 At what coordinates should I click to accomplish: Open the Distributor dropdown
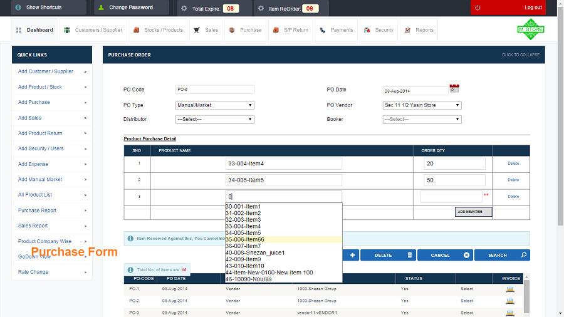click(215, 119)
